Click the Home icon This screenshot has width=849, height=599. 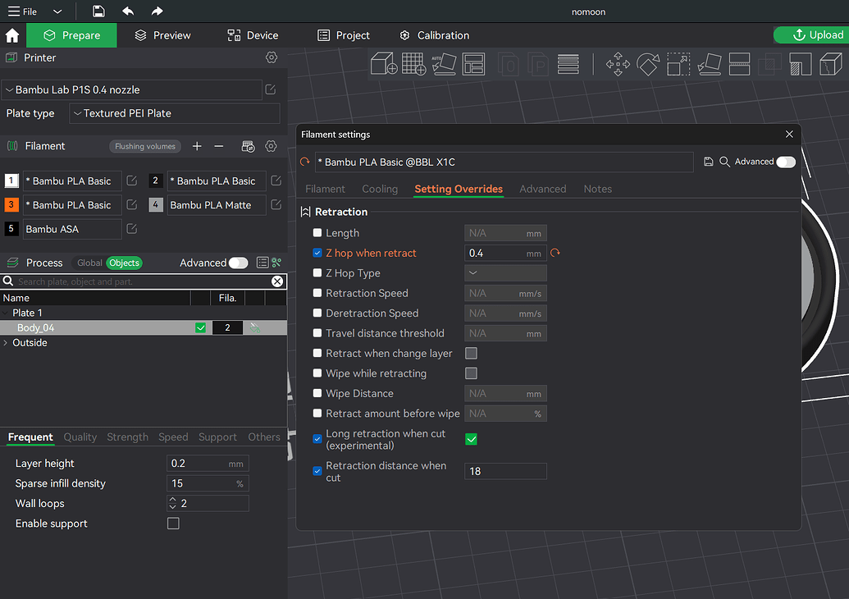[x=12, y=36]
